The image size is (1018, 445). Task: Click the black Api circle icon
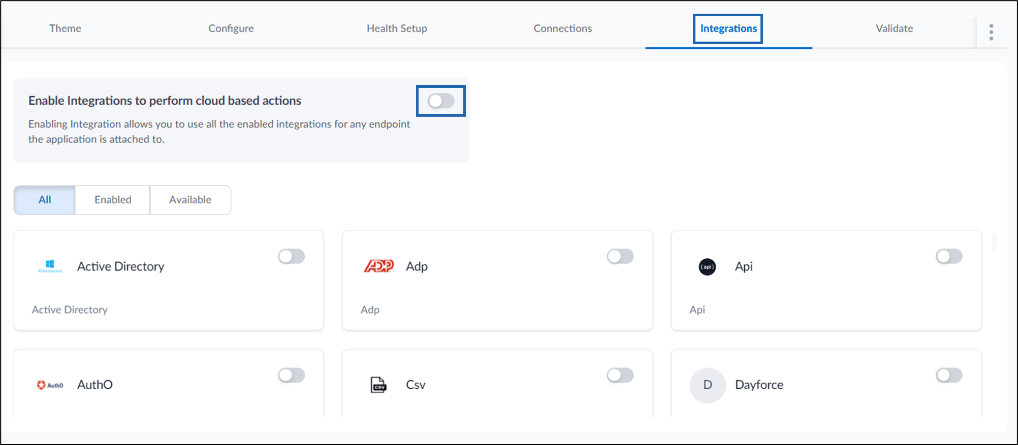(707, 266)
